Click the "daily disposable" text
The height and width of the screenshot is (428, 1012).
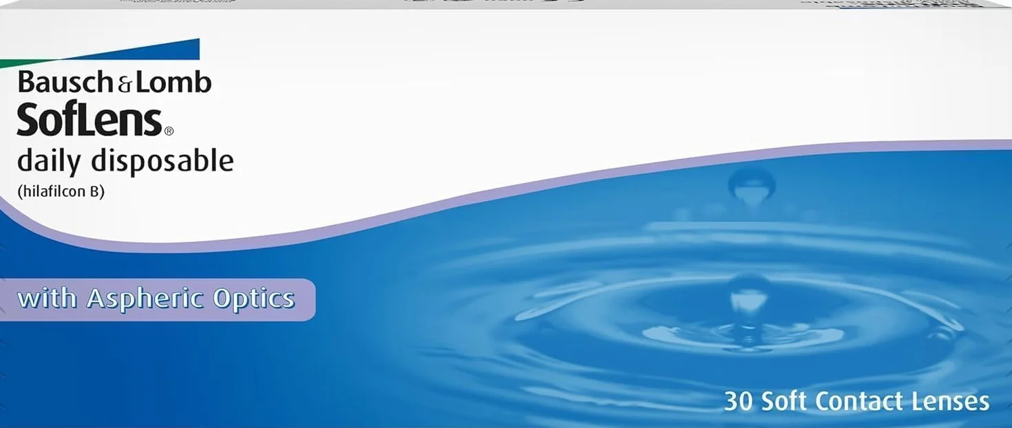tap(125, 161)
